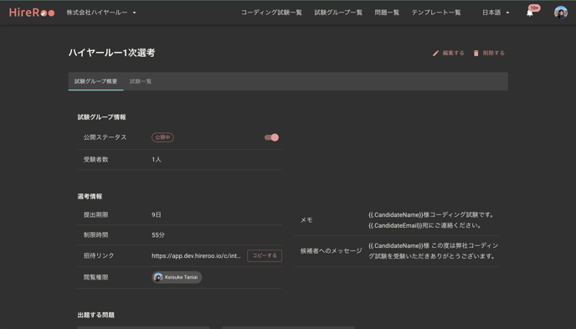Select the 閲覧権限 row label
576x329 pixels.
click(96, 277)
